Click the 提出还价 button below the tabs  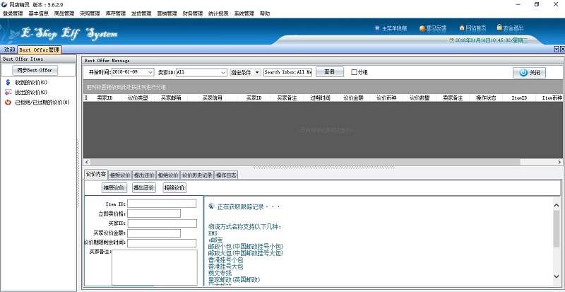click(x=144, y=187)
